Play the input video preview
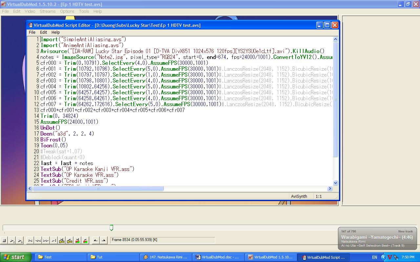The width and height of the screenshot is (420, 262). (x=12, y=240)
